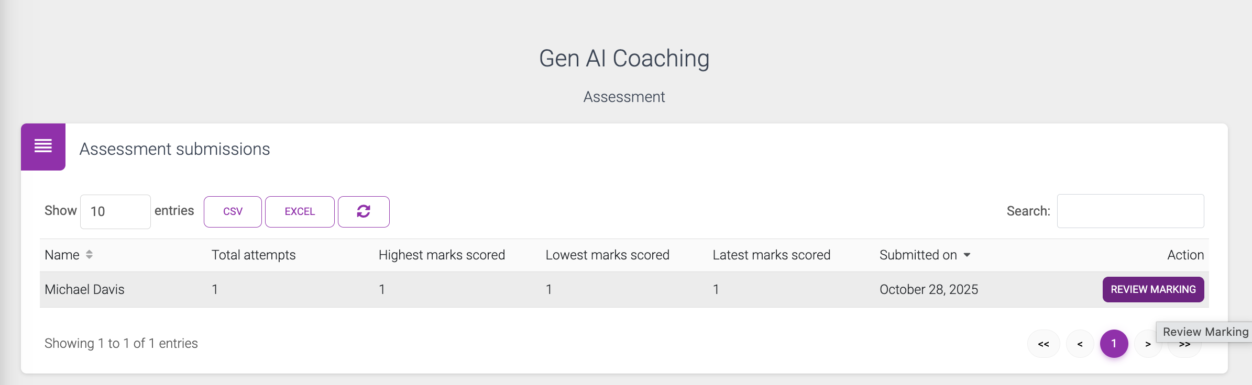Select page 1 in the pagination

[1114, 344]
